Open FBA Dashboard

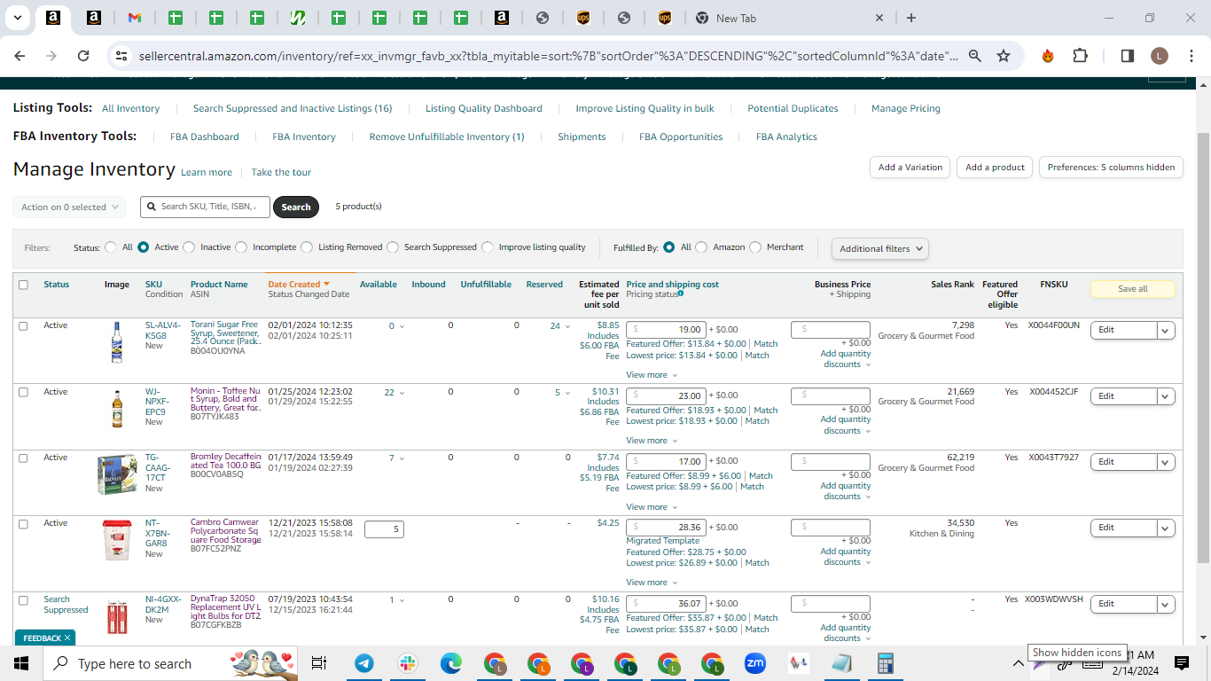205,137
